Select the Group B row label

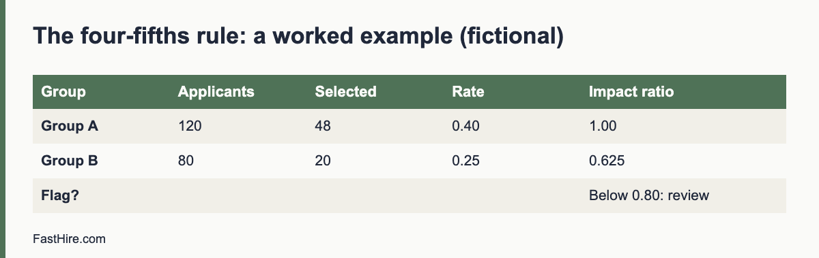70,161
